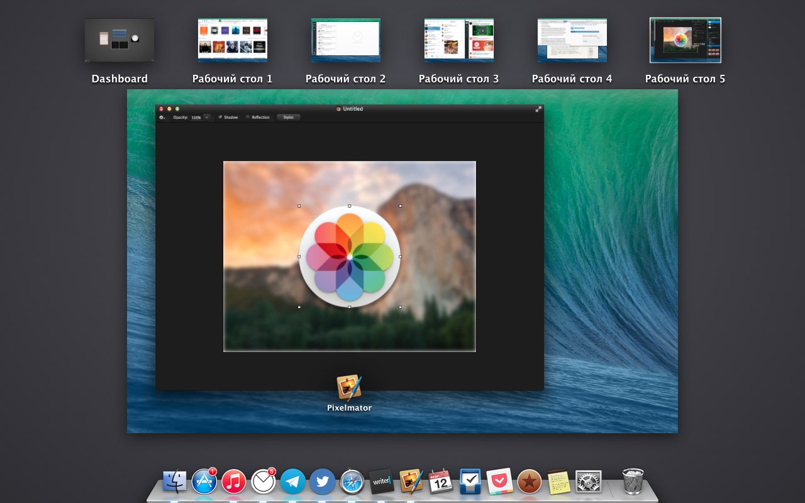Open Pocket app in the Dock
This screenshot has height=503, width=805.
click(499, 482)
